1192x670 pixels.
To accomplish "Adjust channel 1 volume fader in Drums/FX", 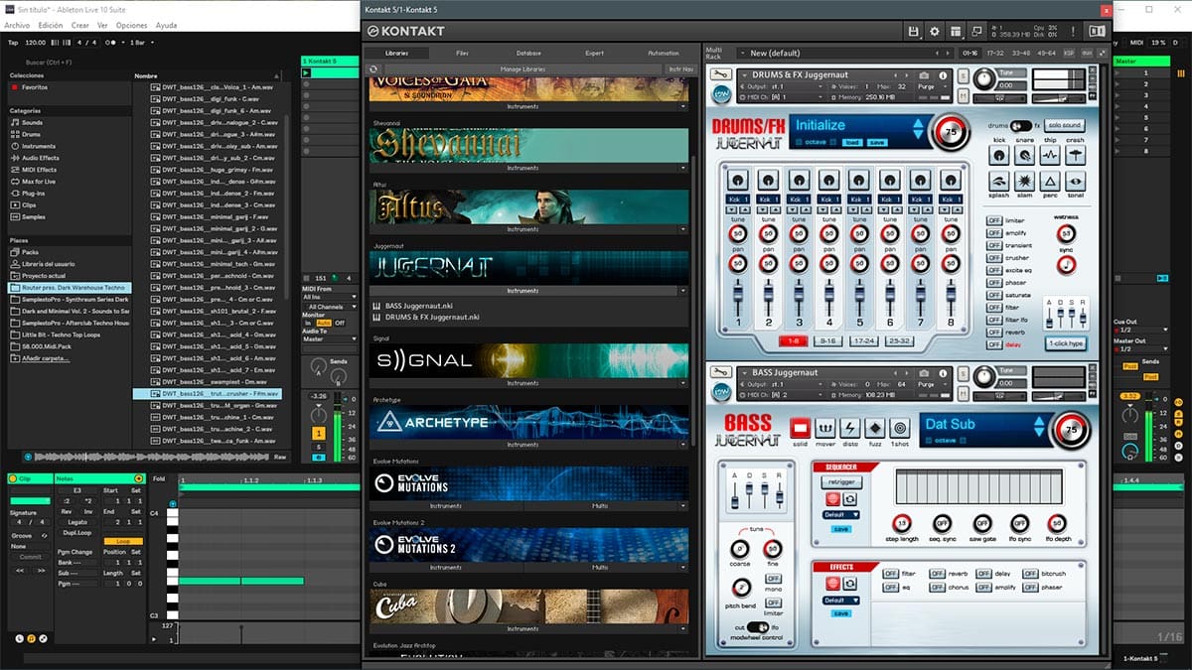I will [x=737, y=295].
